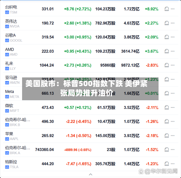Open more options for AAPL row
181x178 pixels.
click(173, 135)
